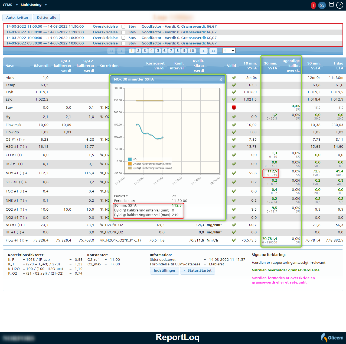Image resolution: width=346 pixels, height=344 pixels.
Task: Click the valid checkmark in Flow m/s row
Action: (234, 125)
